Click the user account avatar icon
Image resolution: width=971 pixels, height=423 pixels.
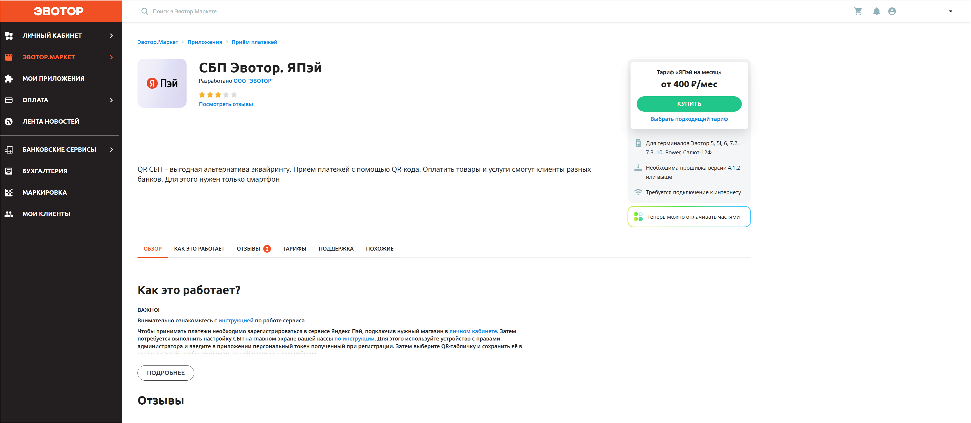pyautogui.click(x=892, y=11)
